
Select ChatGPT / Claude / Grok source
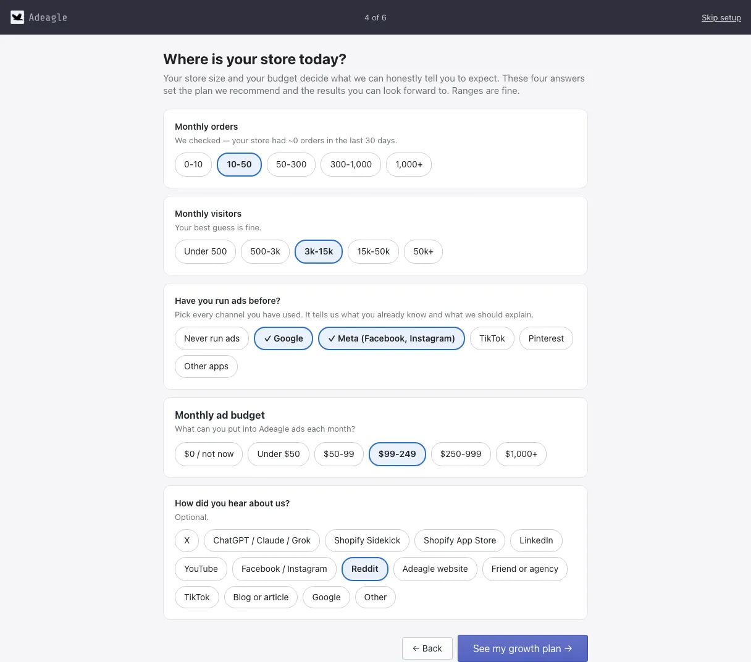click(262, 540)
